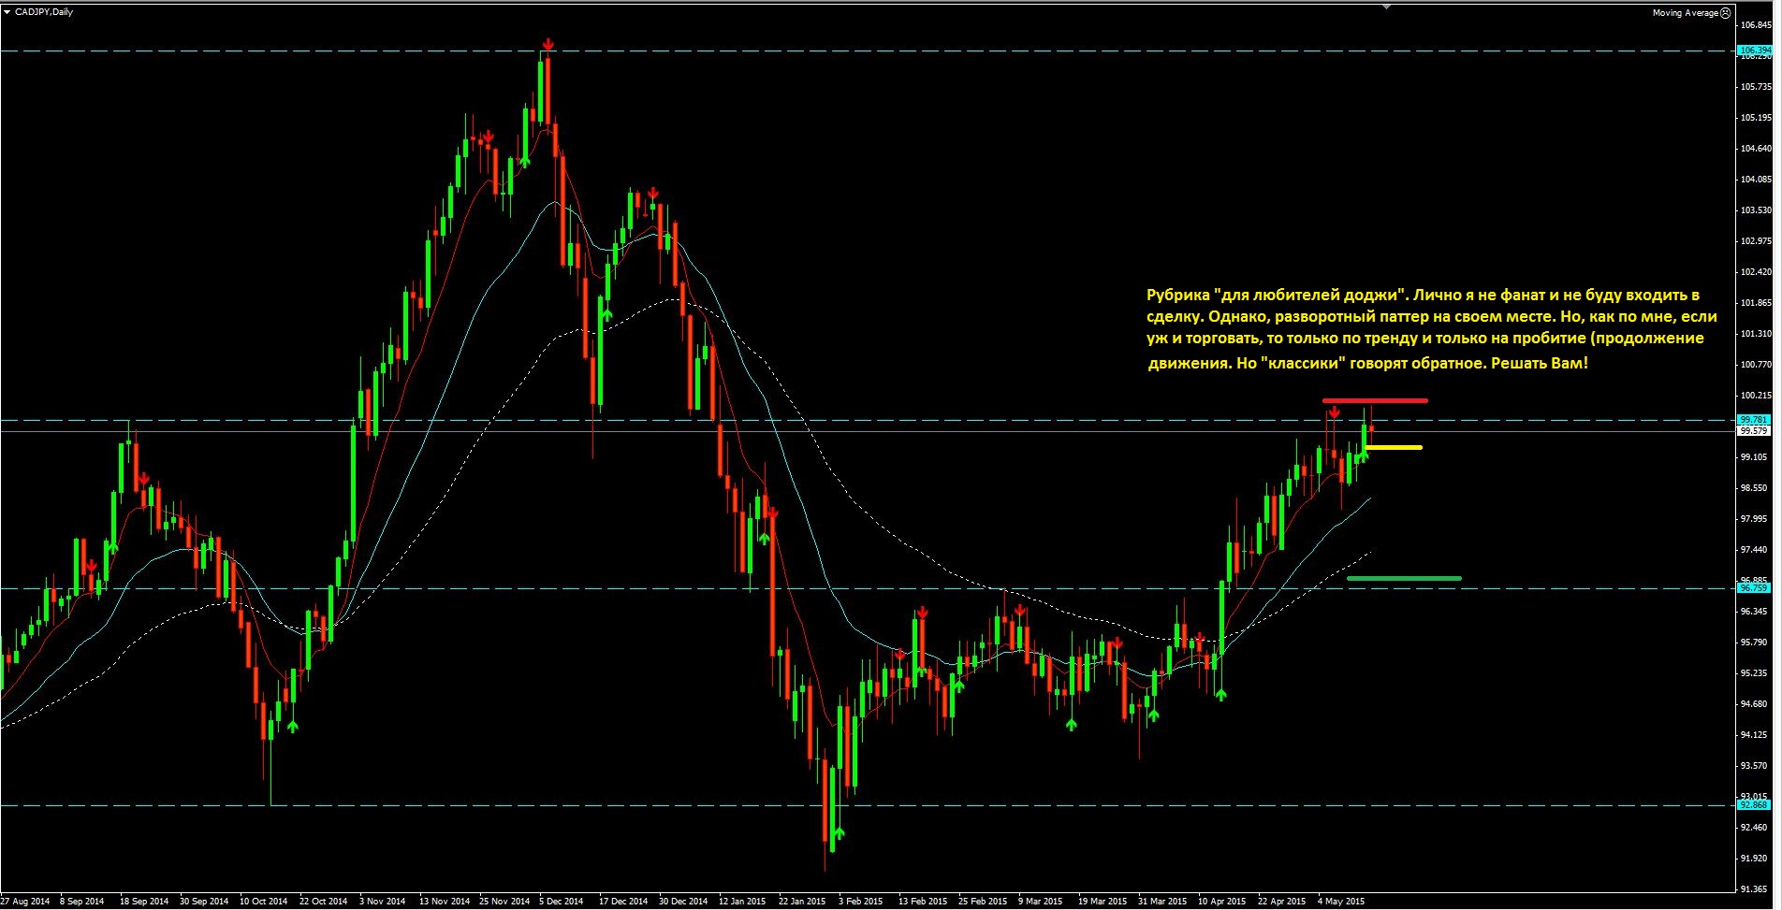
Task: Click the cyan 106.394 price level tag
Action: coord(1755,50)
